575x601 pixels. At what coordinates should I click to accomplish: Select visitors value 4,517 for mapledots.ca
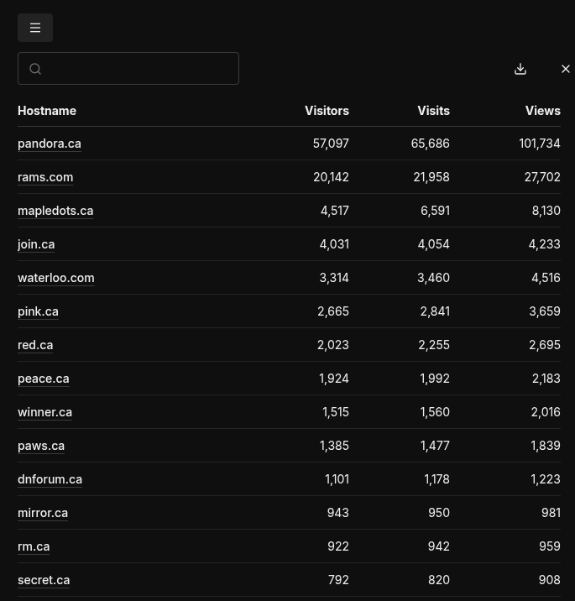coord(335,211)
